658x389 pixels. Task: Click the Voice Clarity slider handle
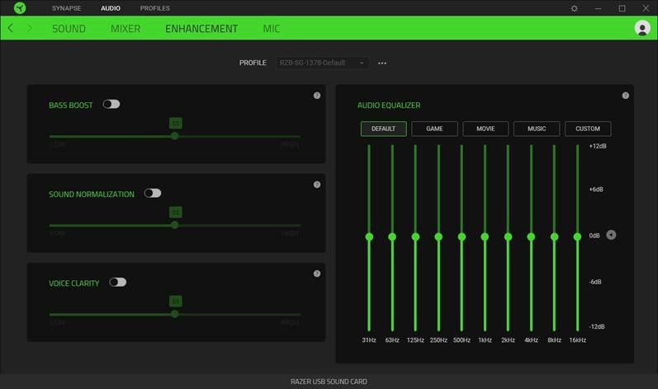pos(175,314)
